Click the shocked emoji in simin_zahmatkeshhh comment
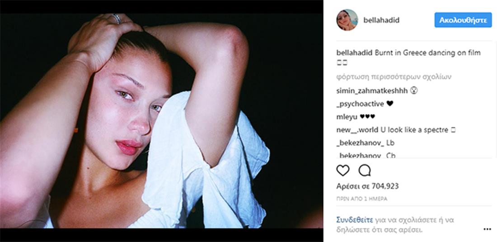The width and height of the screenshot is (497, 242). click(x=414, y=91)
